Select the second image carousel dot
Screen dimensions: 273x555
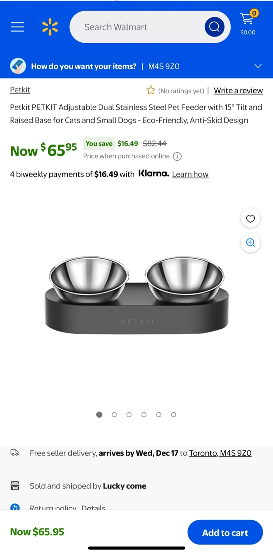[114, 415]
